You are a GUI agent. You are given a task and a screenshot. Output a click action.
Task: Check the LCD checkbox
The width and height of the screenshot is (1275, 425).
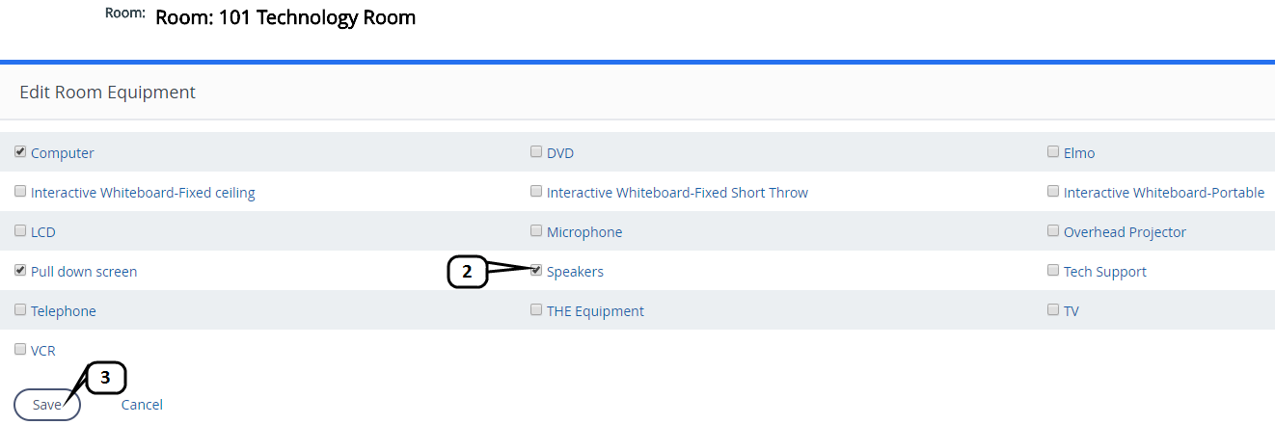pos(20,231)
